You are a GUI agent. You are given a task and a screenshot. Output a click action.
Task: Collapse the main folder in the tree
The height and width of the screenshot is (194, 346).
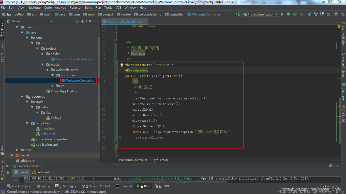(x=17, y=27)
